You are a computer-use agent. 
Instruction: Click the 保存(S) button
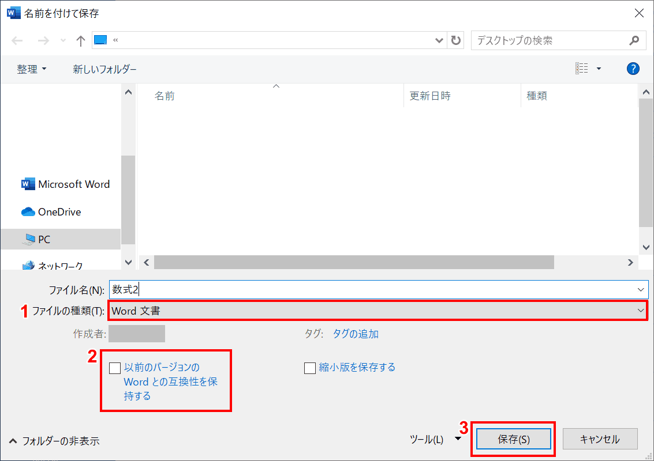coord(513,439)
